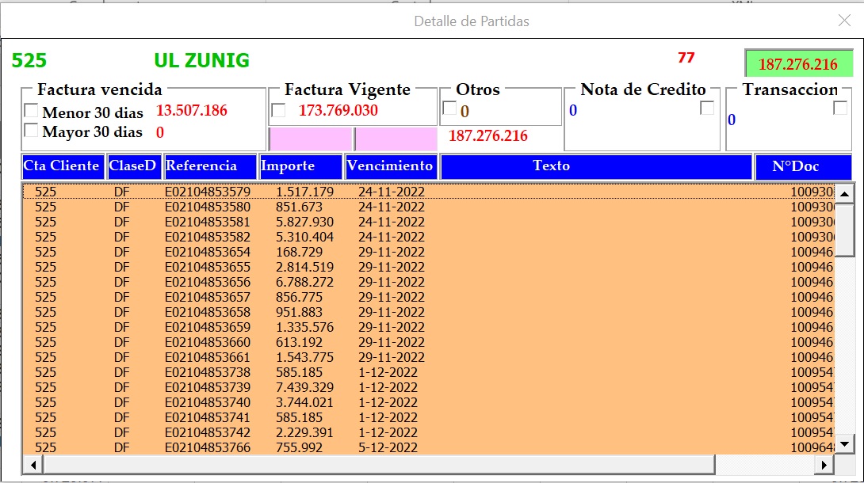Click the Texto column header
The width and height of the screenshot is (864, 483).
tap(596, 166)
